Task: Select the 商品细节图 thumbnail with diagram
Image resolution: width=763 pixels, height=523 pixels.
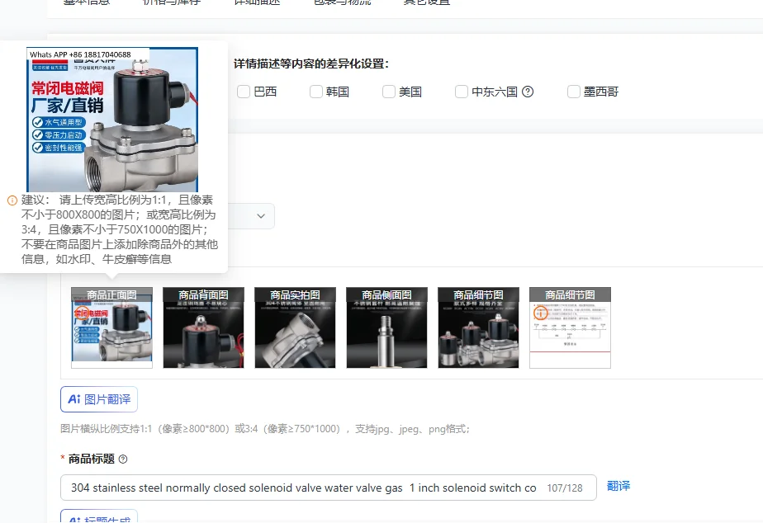Action: click(x=570, y=327)
